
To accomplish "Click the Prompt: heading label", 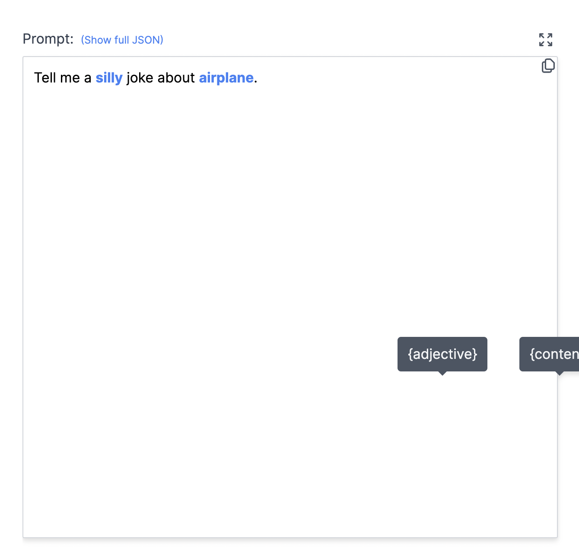I will (x=48, y=39).
